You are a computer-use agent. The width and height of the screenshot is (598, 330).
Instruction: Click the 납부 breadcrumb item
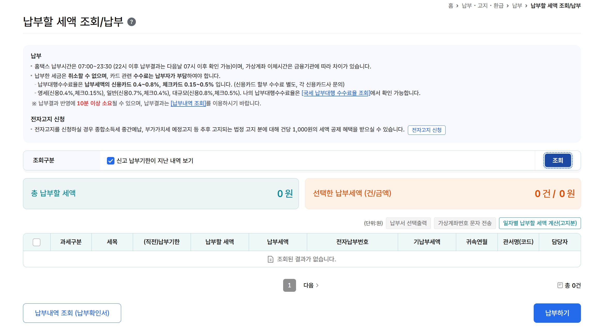tap(517, 6)
